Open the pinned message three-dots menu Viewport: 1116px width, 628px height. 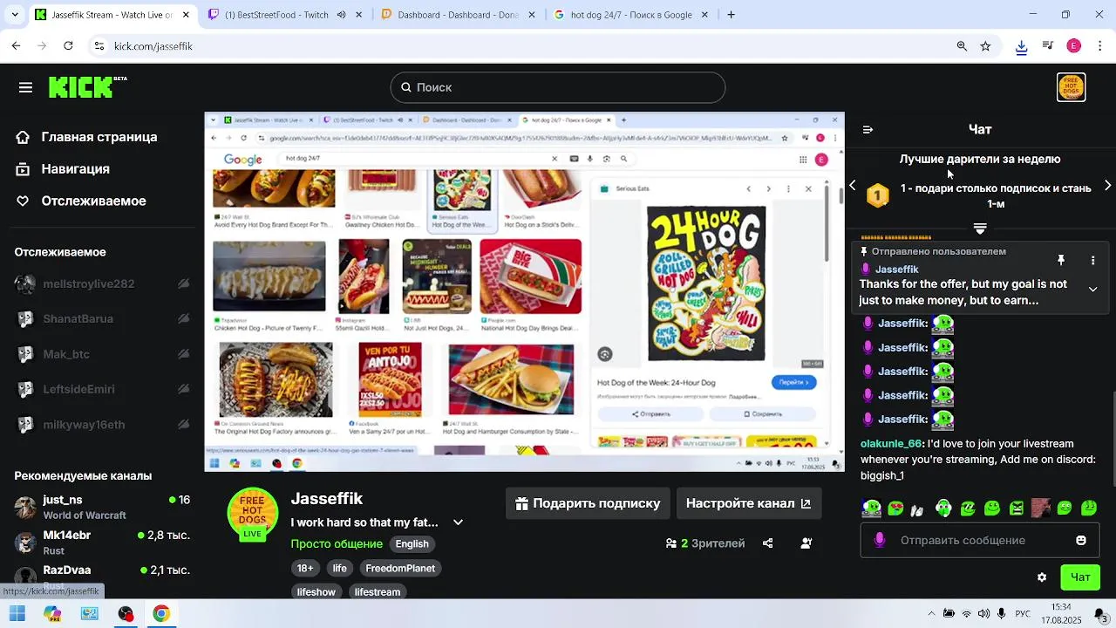tap(1092, 260)
